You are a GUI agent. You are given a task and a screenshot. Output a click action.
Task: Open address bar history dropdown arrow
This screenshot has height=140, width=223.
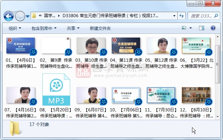[174, 16]
